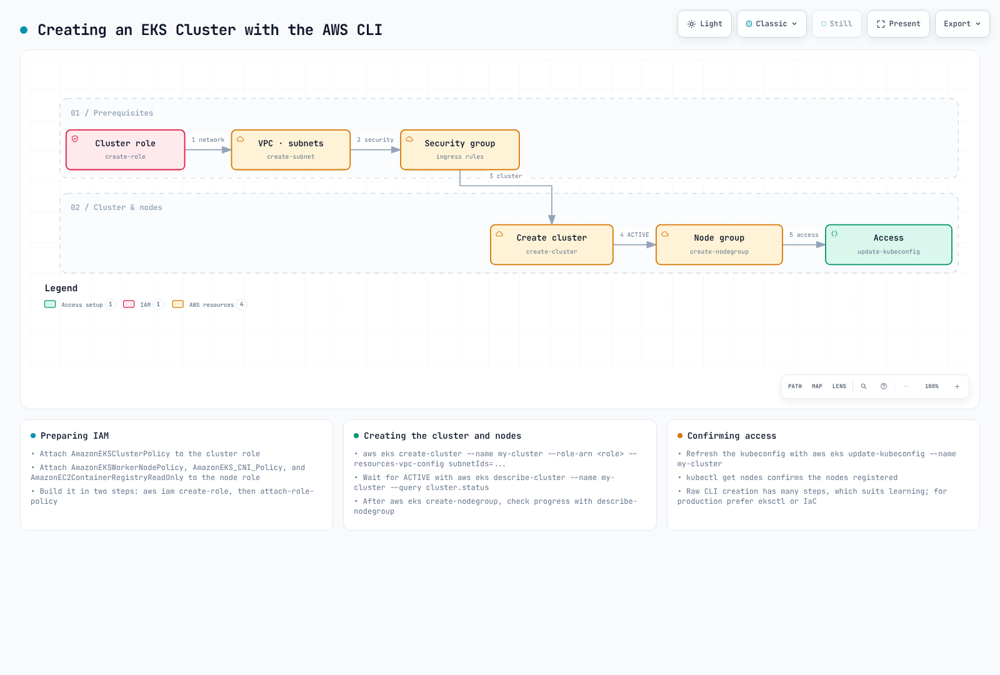Click the '4 ACTIVE' edge label

point(634,235)
